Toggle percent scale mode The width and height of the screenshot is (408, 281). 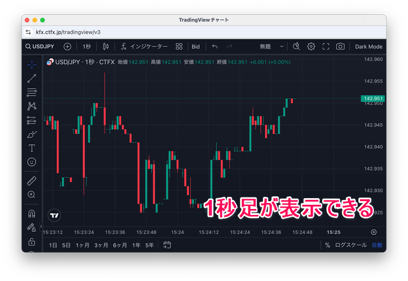click(x=328, y=245)
